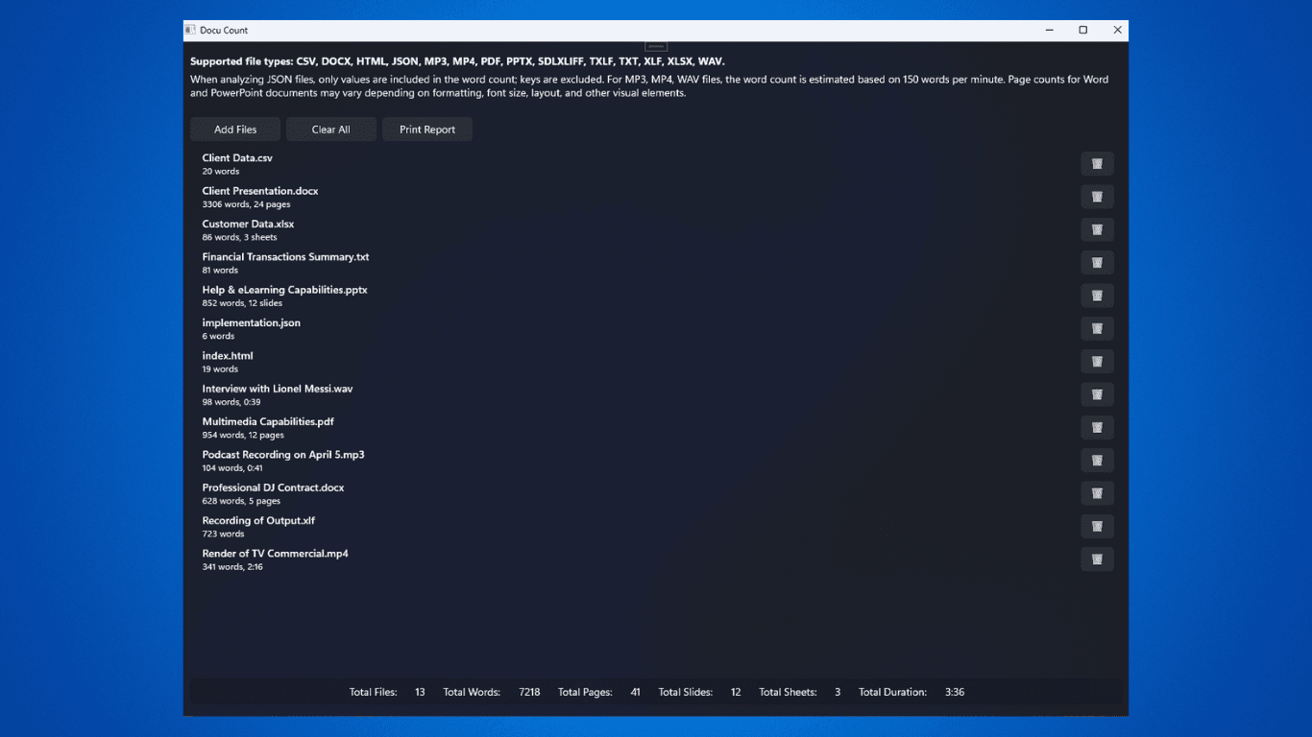1312x737 pixels.
Task: Open the Add Files dialog
Action: point(235,130)
